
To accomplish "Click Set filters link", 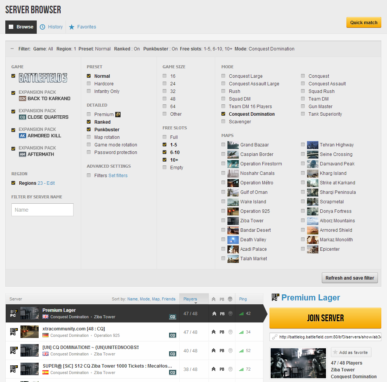I will (118, 175).
